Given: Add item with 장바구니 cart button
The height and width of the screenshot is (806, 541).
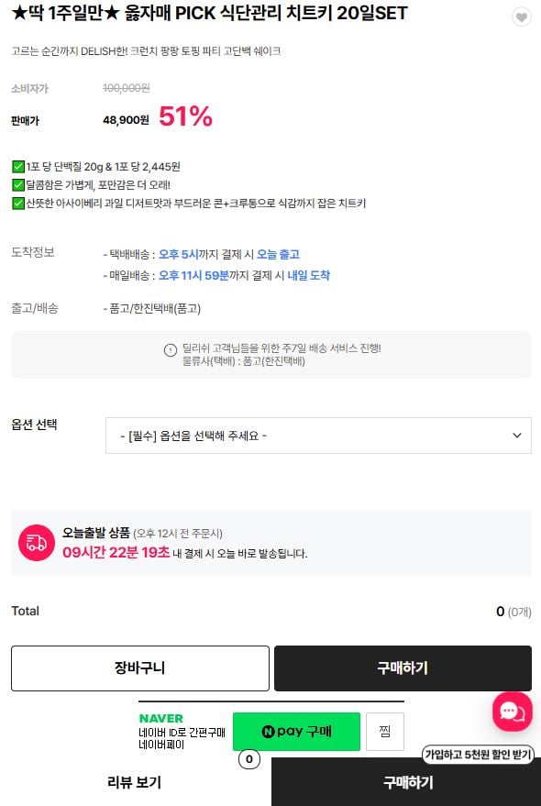Looking at the screenshot, I should 140,668.
